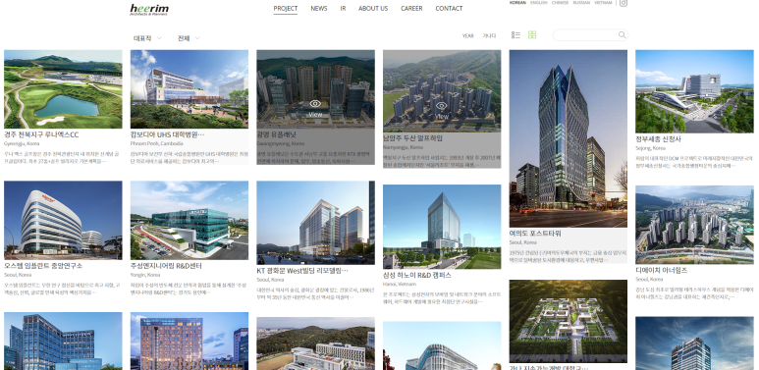The height and width of the screenshot is (370, 759).
Task: Open the Instagram icon link
Action: click(623, 3)
